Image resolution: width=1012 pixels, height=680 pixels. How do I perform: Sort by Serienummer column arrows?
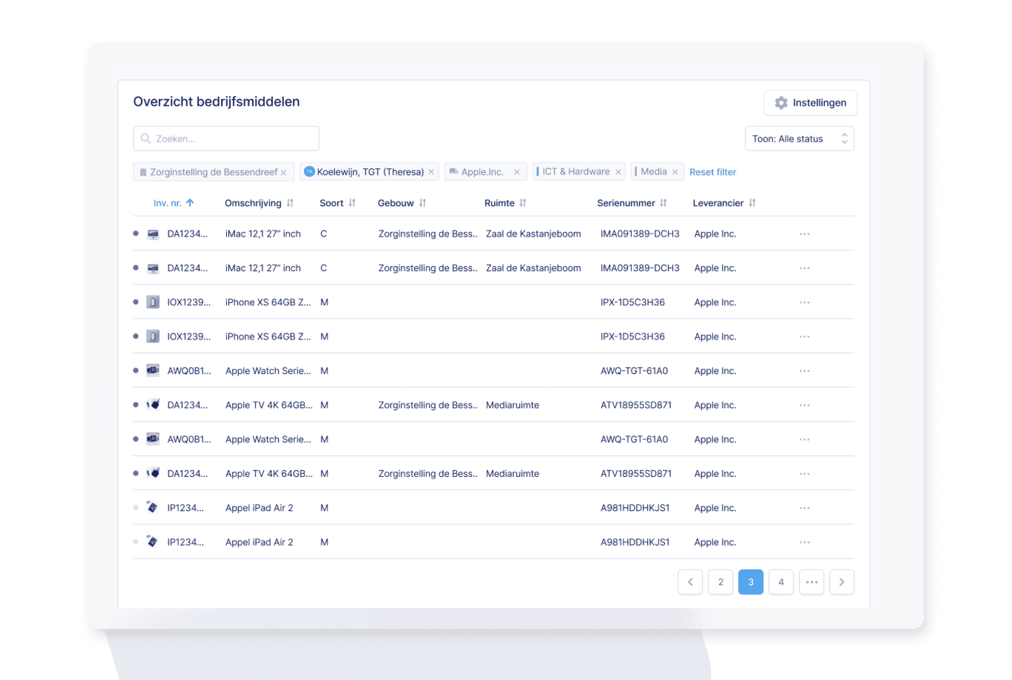663,203
